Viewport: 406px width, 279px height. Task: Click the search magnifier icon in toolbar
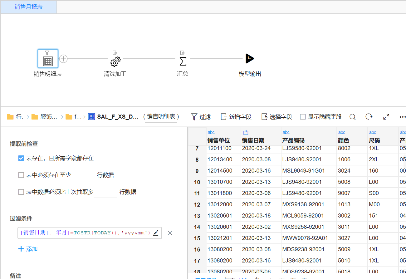[352, 117]
